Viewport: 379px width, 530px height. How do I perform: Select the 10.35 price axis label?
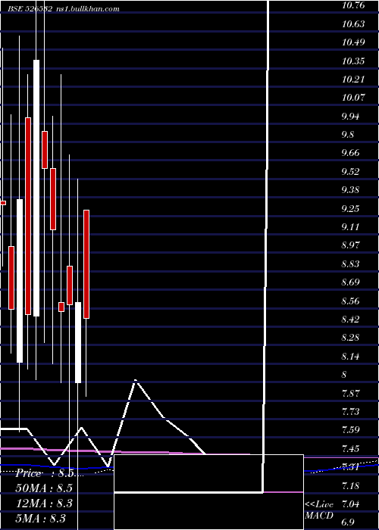click(353, 61)
